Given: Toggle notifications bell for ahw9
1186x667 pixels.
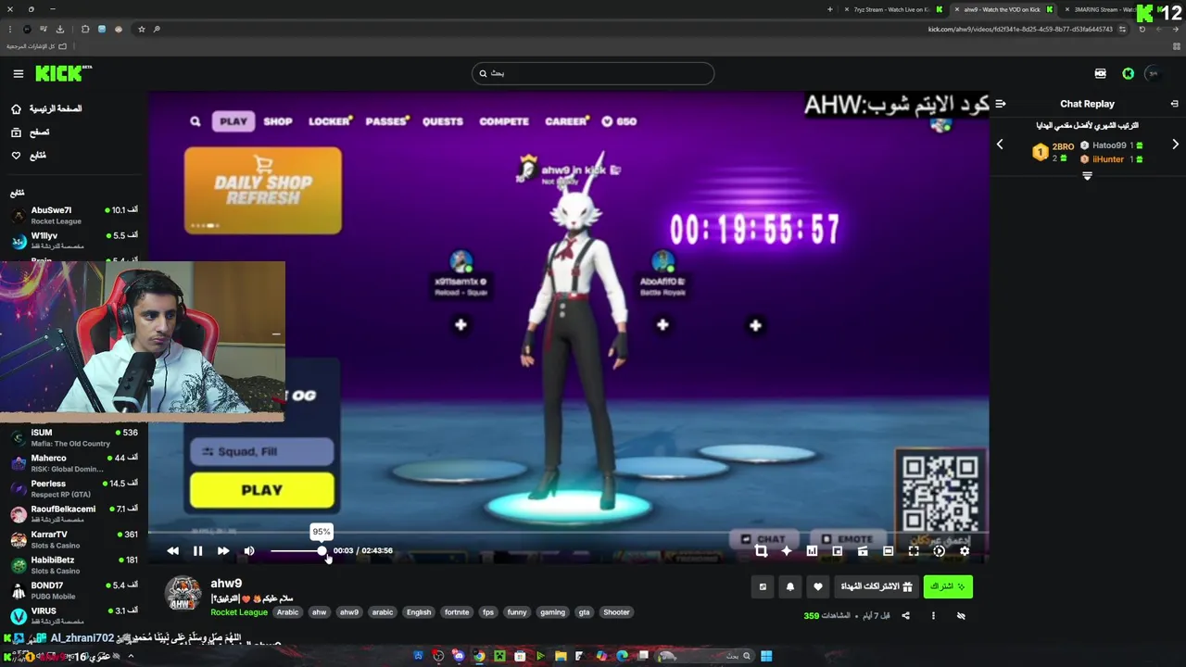Looking at the screenshot, I should 790,586.
